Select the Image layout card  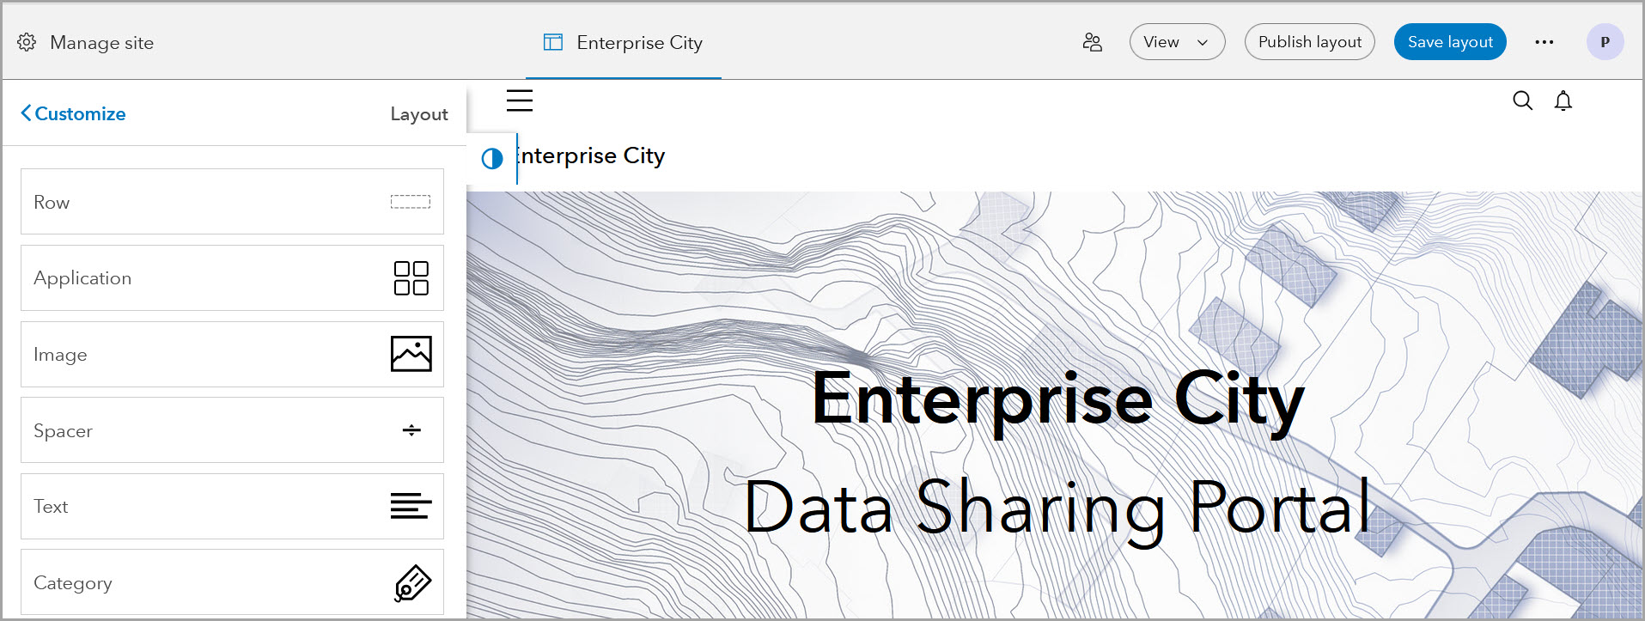click(232, 354)
